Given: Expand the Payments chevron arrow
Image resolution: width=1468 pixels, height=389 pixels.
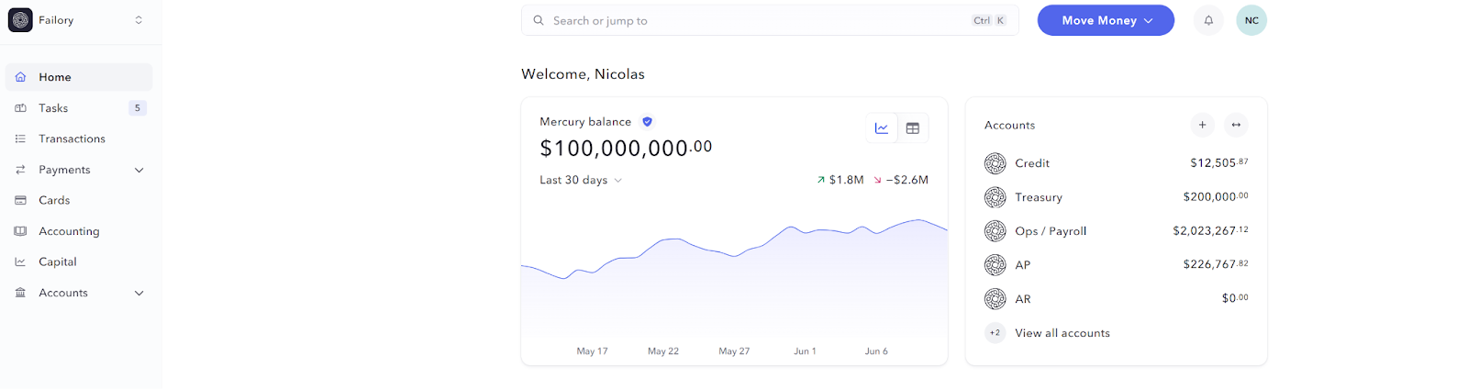Looking at the screenshot, I should coord(139,170).
